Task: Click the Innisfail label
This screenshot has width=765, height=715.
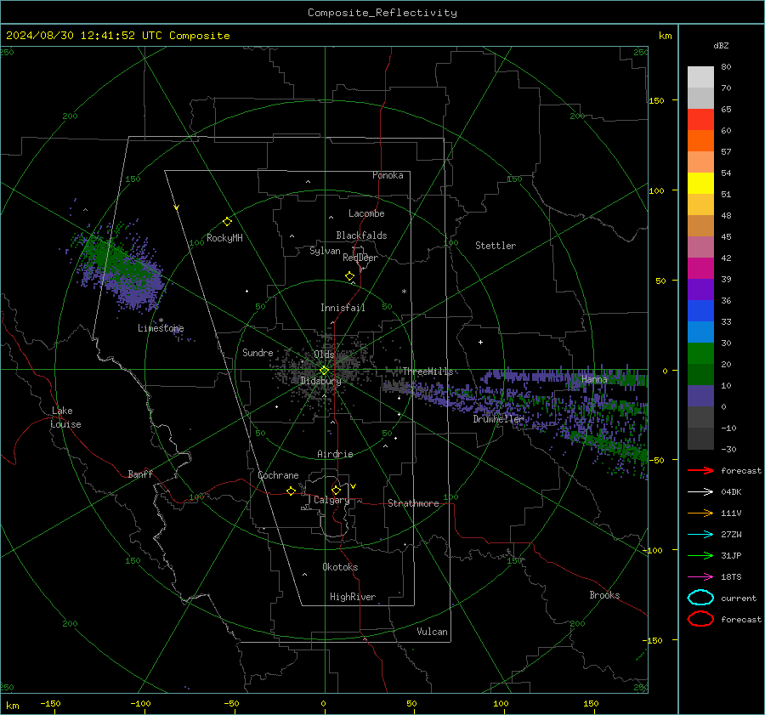Action: pos(343,308)
